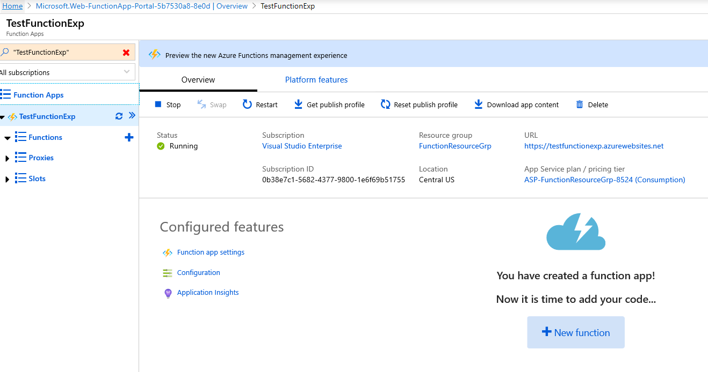Screen dimensions: 708x372
Task: Switch to the Overview tab
Action: [198, 80]
